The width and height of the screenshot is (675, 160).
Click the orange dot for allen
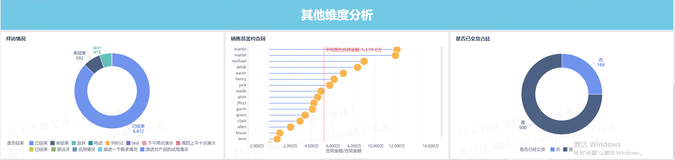[290, 127]
